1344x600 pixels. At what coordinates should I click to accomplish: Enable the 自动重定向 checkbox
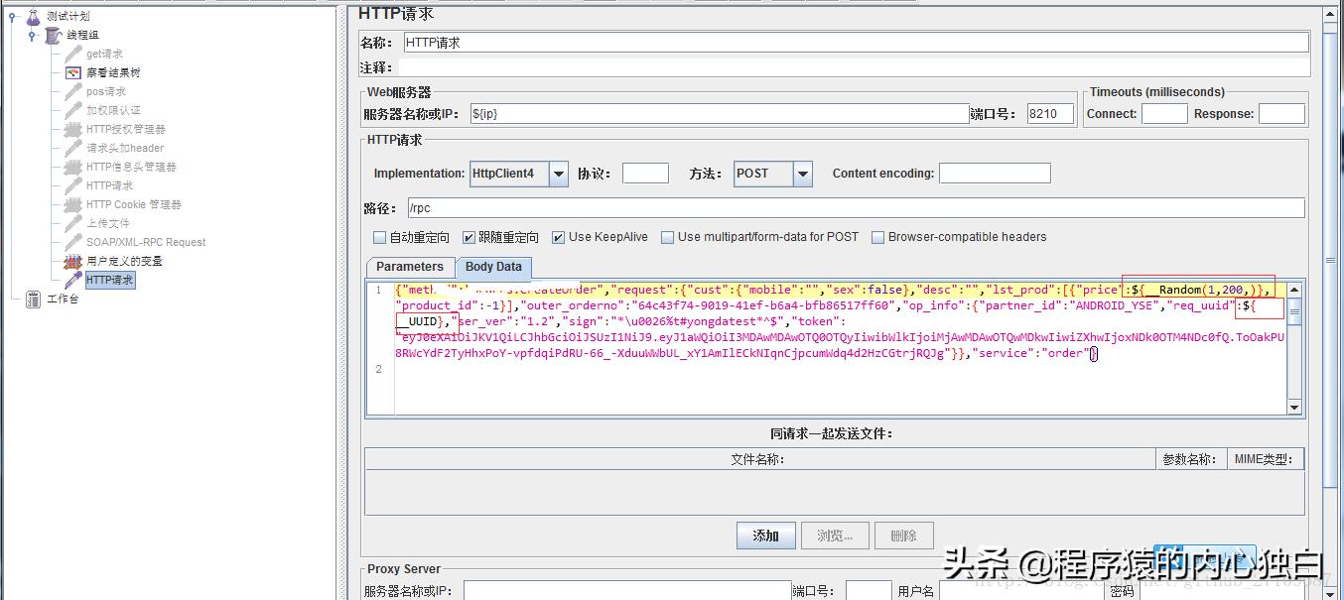379,236
